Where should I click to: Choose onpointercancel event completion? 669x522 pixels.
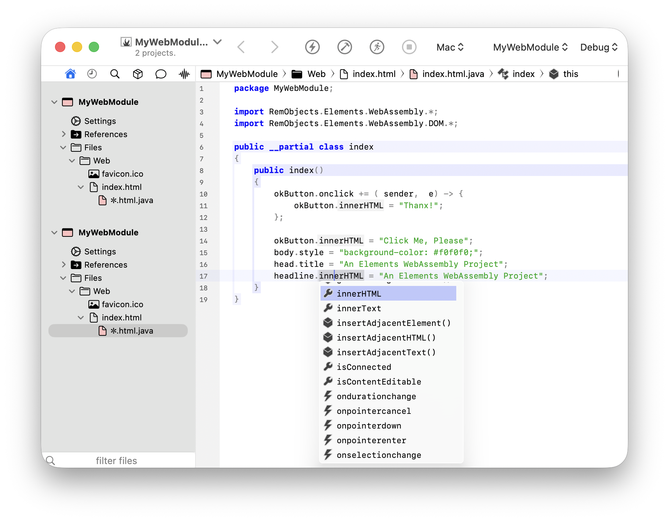tap(388, 411)
